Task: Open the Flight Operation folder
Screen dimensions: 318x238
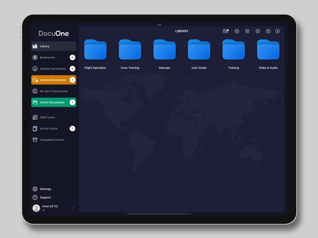Action: tap(95, 54)
